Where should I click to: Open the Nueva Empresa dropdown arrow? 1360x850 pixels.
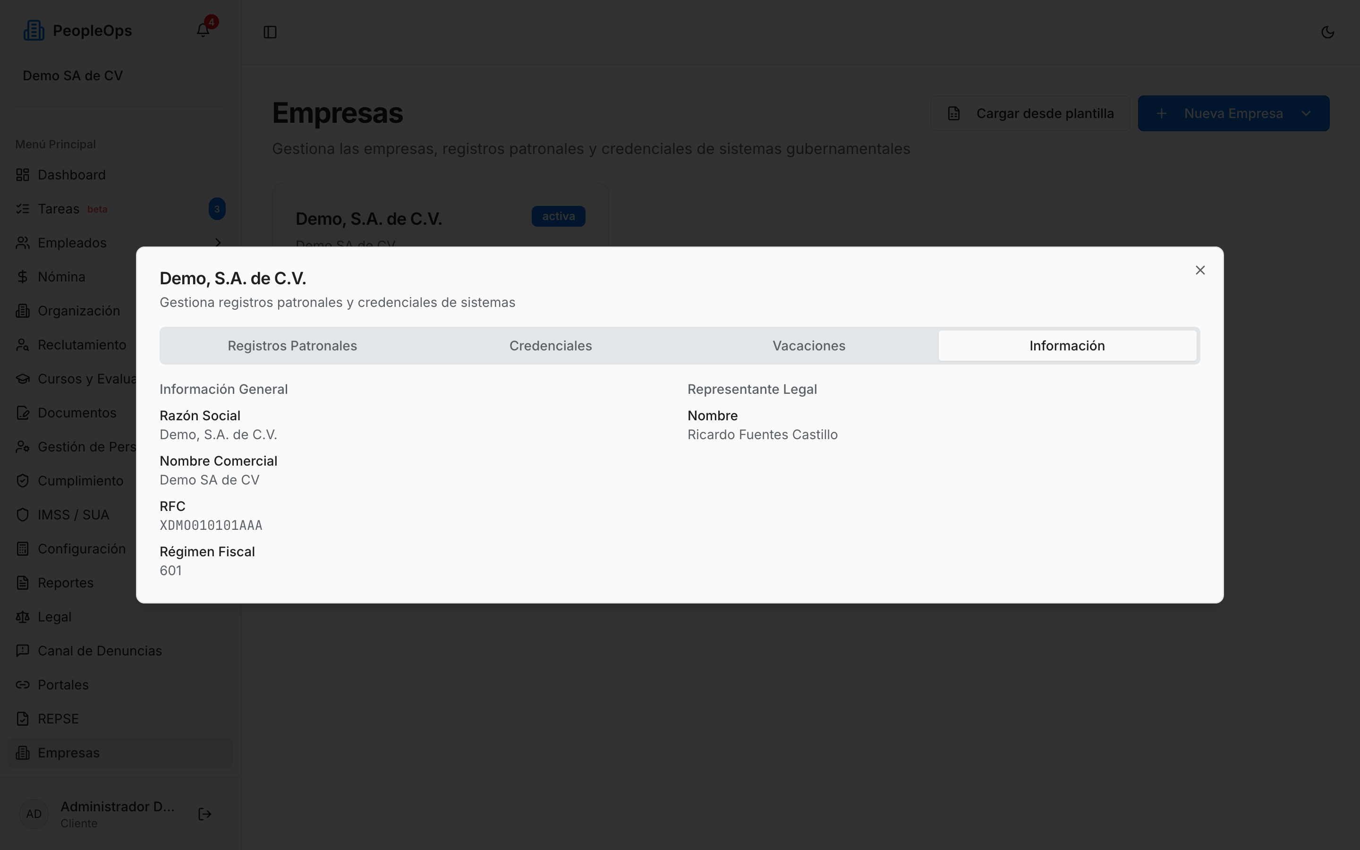coord(1306,113)
